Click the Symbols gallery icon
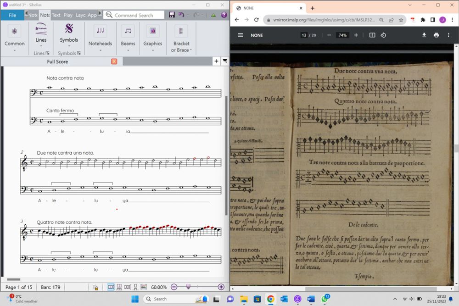This screenshot has height=306, width=459. (69, 29)
